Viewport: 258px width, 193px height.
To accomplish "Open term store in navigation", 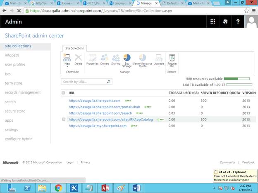I will 14,83.
